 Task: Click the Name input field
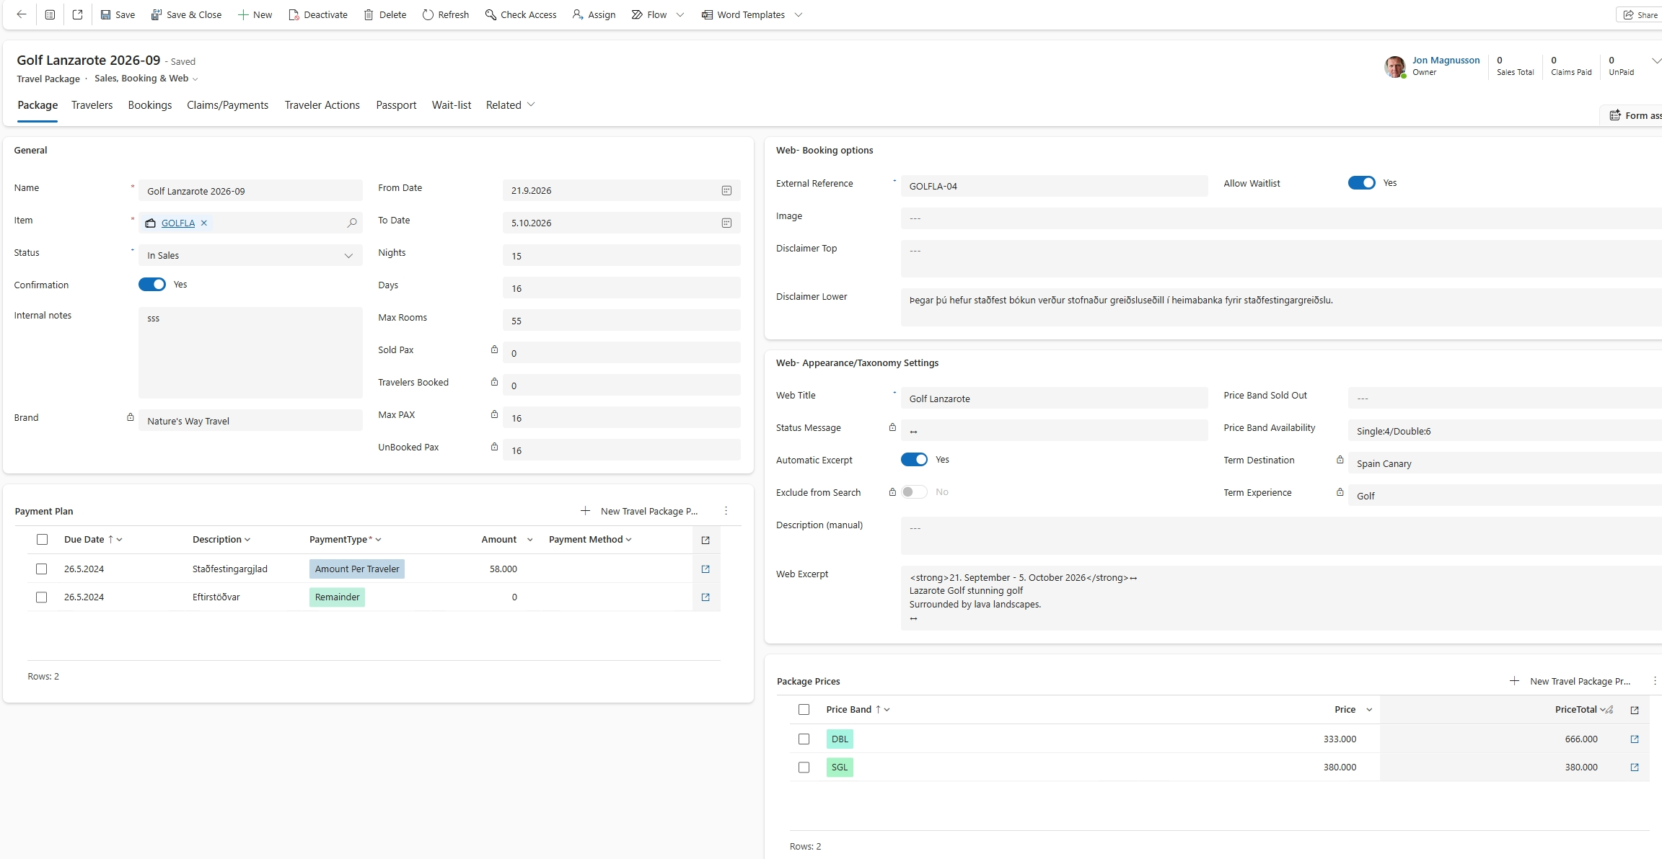(x=250, y=191)
